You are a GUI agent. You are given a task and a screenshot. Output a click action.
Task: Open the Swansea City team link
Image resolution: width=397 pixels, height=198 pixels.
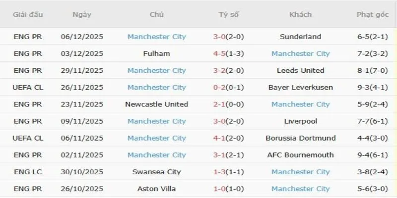click(x=157, y=172)
